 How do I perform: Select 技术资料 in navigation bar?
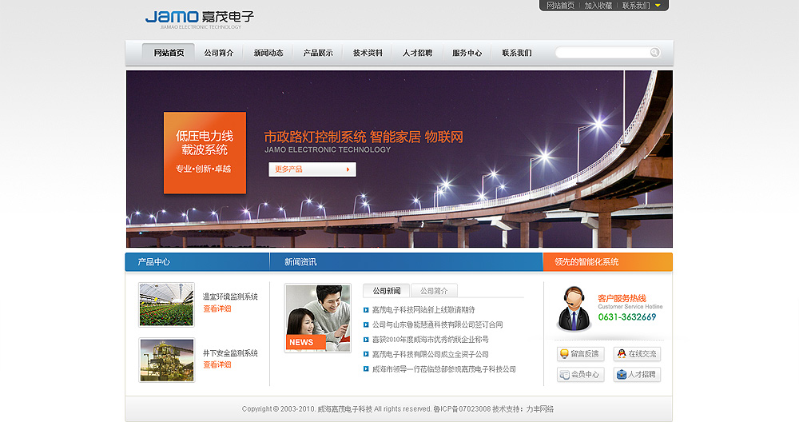(368, 53)
